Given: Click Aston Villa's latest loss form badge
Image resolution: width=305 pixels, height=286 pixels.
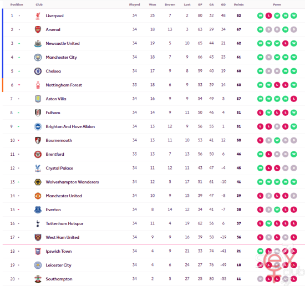Looking at the screenshot, I should click(294, 99).
